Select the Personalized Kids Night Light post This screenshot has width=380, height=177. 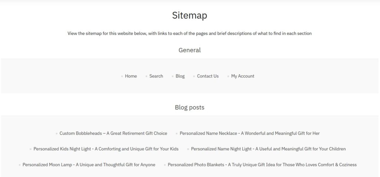point(106,149)
